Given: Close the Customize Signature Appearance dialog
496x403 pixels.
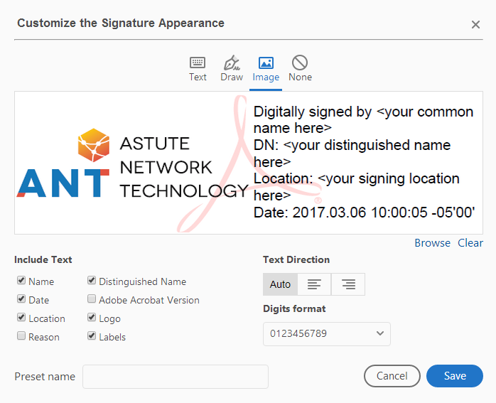Looking at the screenshot, I should point(475,25).
